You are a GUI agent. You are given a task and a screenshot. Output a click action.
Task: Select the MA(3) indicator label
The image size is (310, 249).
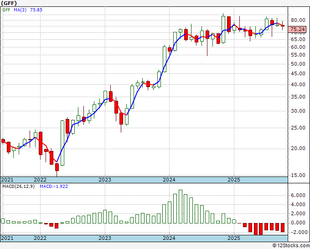coord(20,10)
